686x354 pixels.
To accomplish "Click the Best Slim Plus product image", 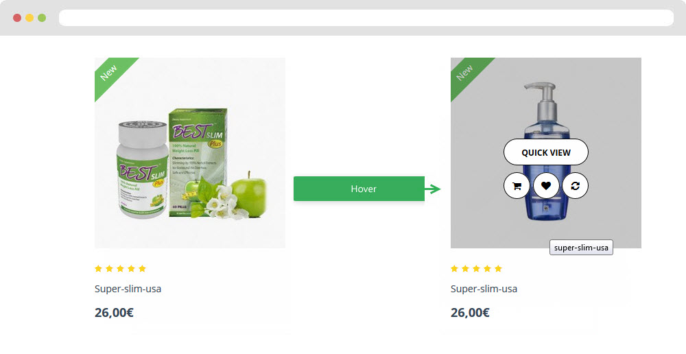I will pos(190,153).
